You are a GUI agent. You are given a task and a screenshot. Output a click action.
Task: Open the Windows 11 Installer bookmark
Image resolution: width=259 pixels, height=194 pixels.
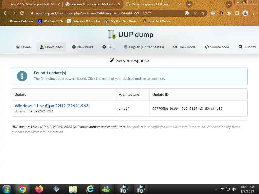pyautogui.click(x=84, y=21)
